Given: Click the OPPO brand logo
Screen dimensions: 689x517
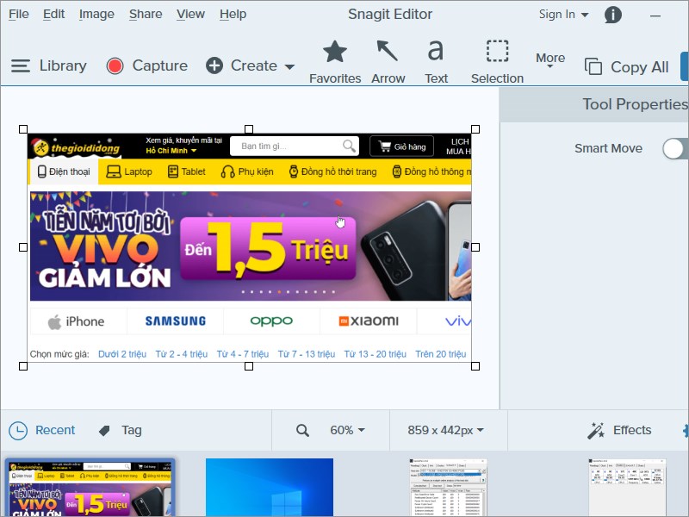Looking at the screenshot, I should [x=271, y=321].
